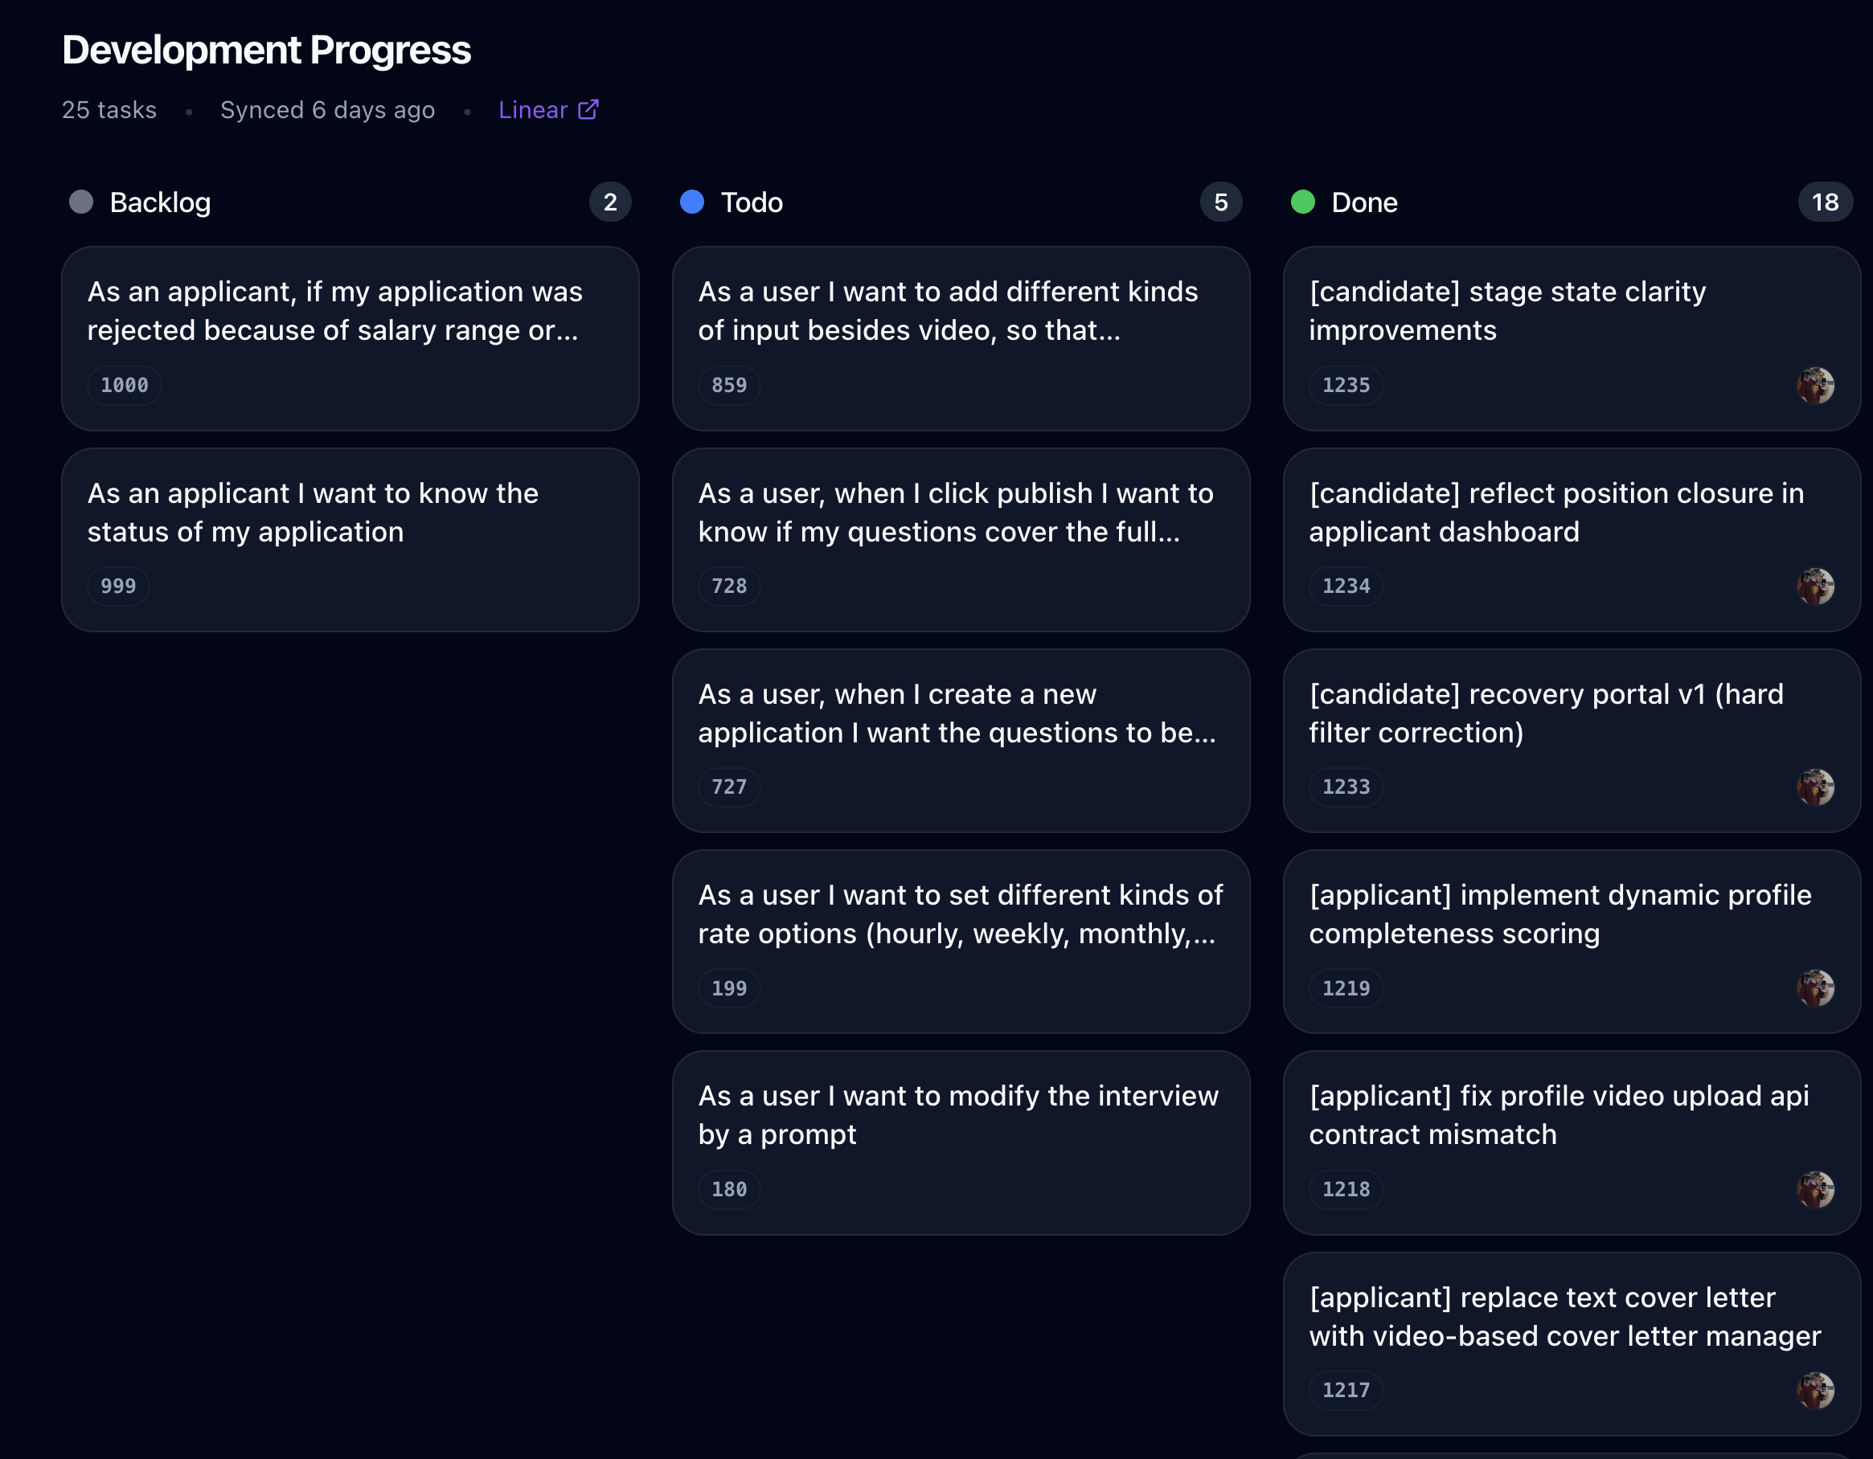
Task: Click the external-link icon beside Linear
Action: click(588, 110)
